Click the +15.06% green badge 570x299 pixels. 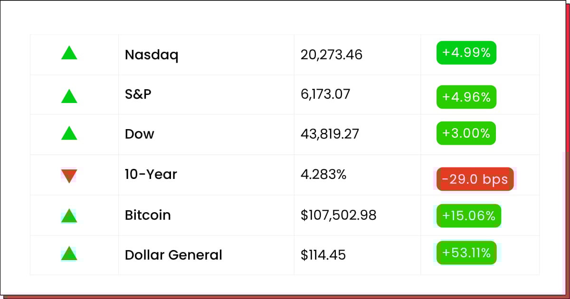tap(469, 216)
